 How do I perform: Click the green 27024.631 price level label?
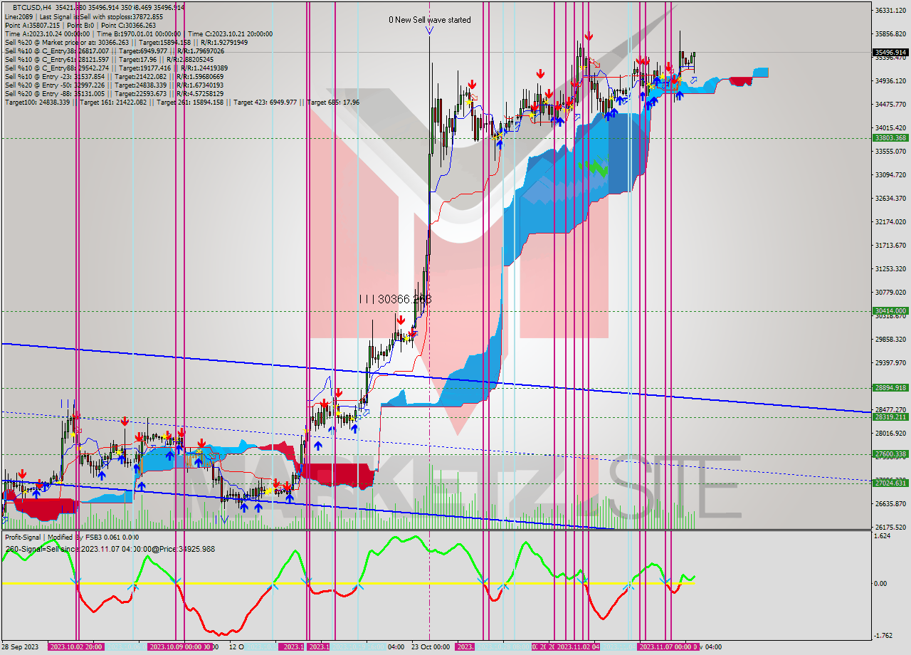(x=890, y=483)
